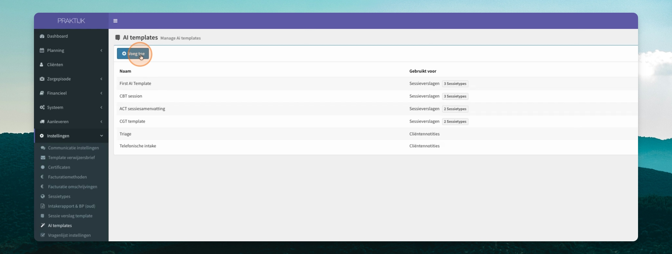Click the Facturatiemethoden euro icon

42,177
